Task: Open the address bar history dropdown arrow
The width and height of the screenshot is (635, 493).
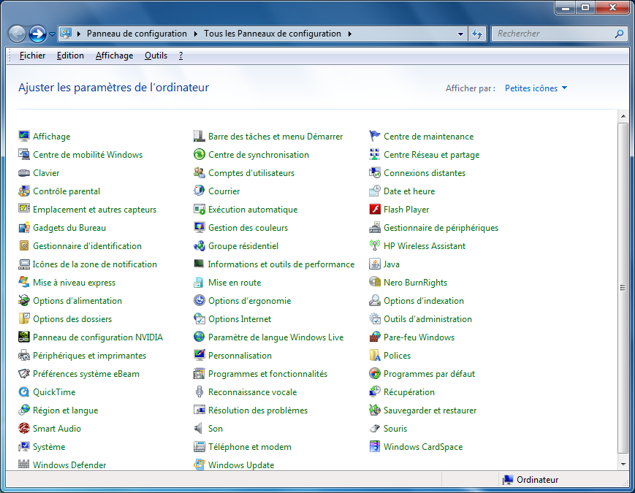Action: point(460,34)
